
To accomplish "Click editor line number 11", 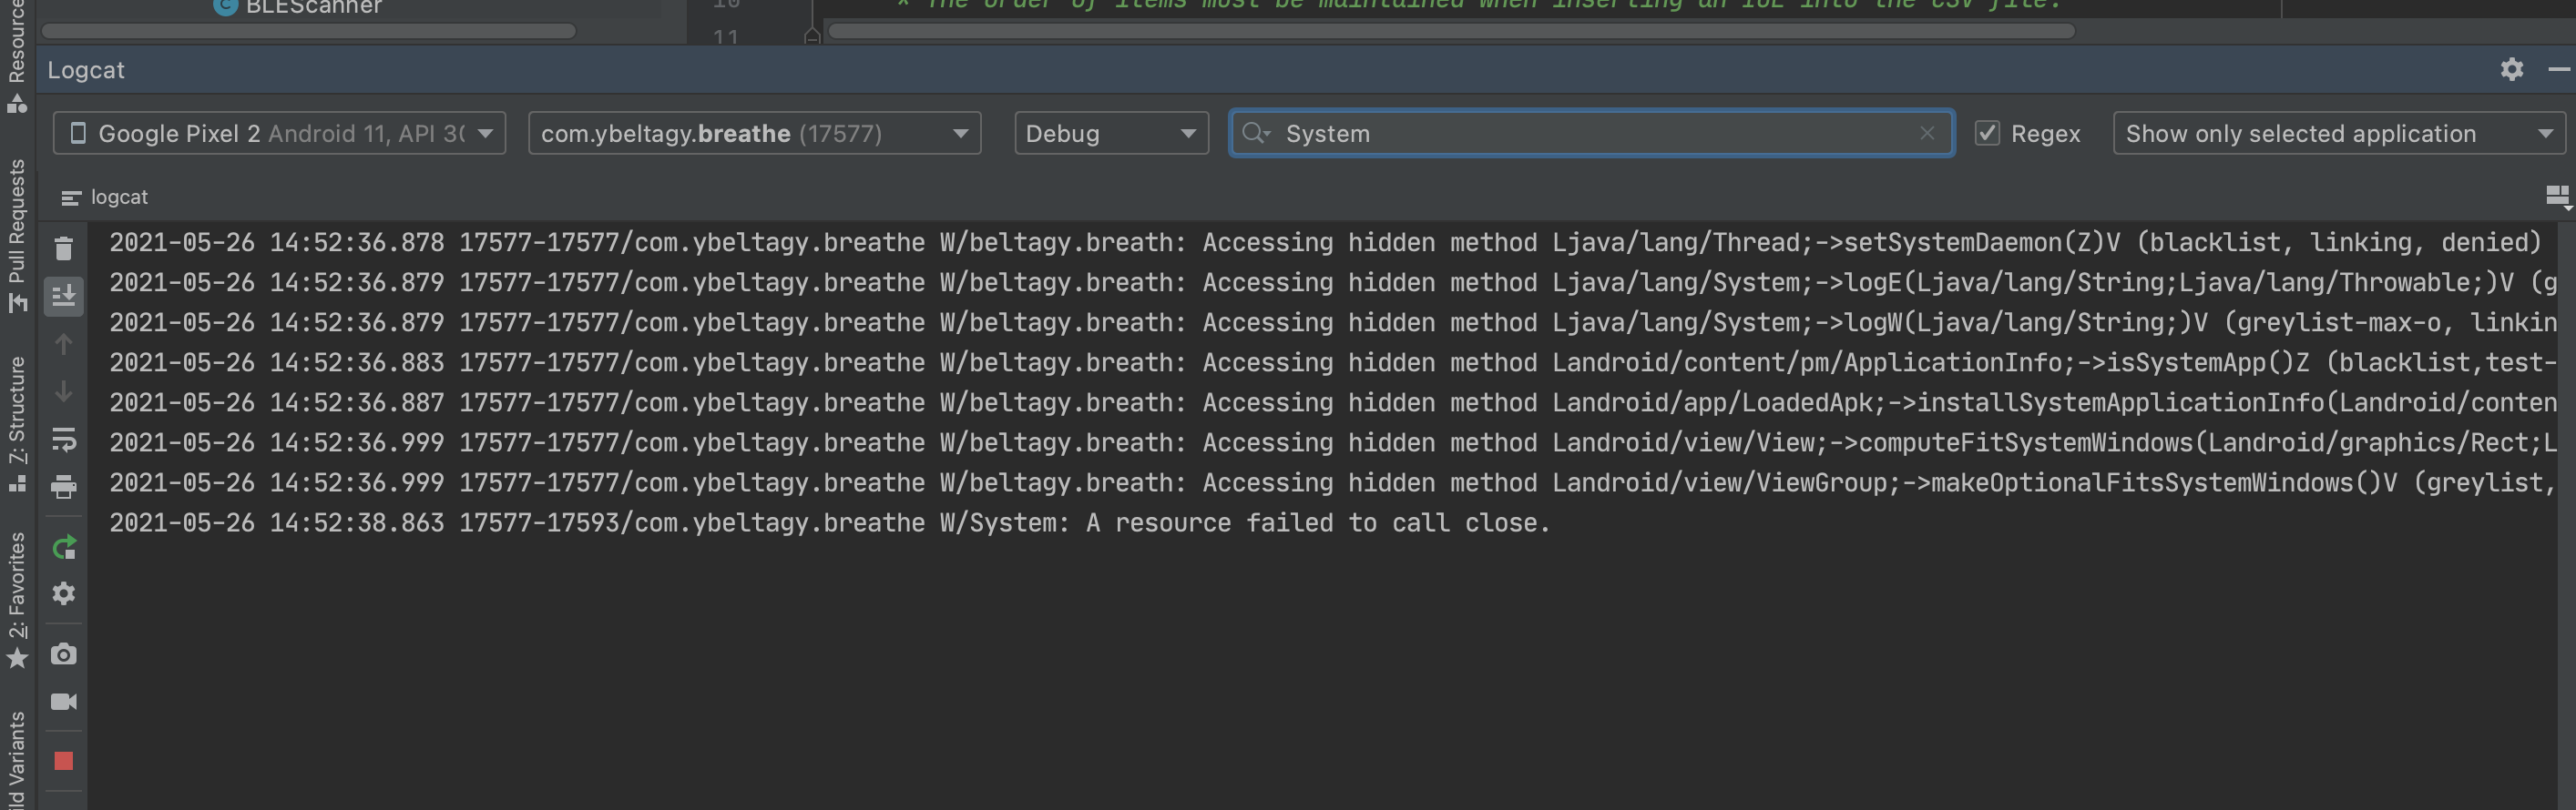I will (726, 37).
